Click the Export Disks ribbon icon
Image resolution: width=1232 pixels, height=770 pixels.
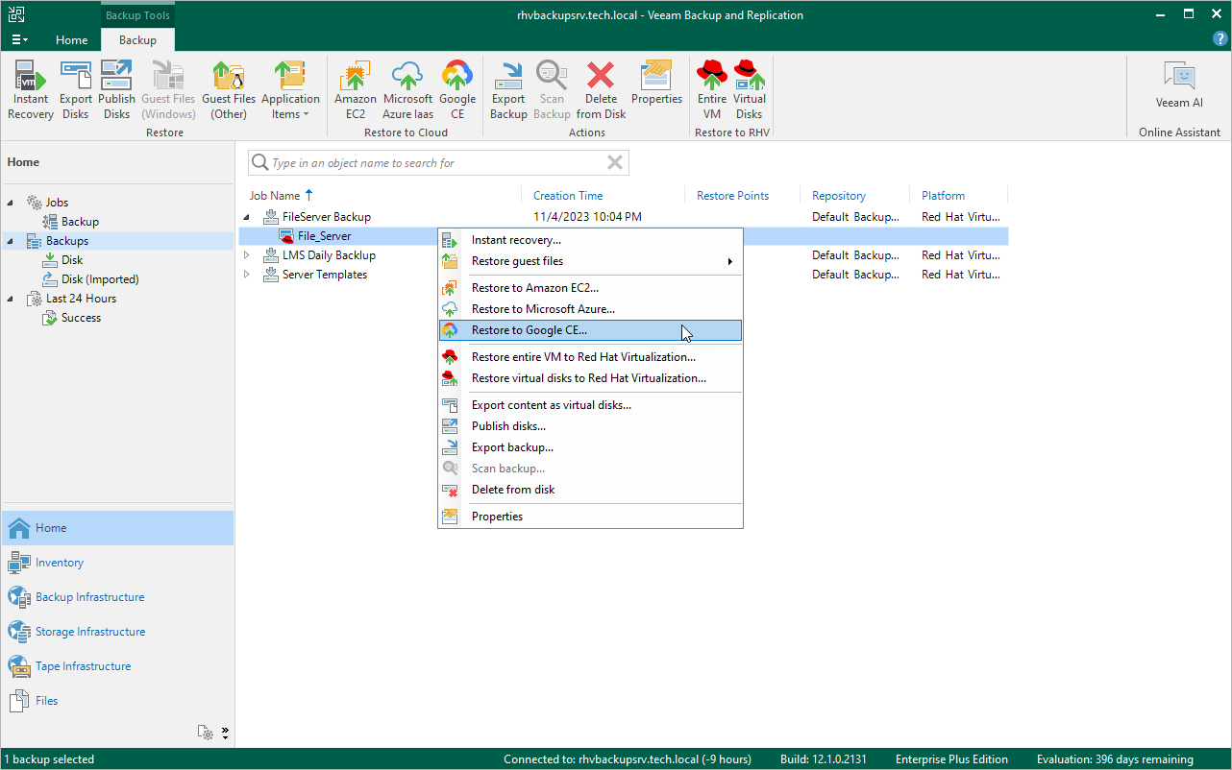pyautogui.click(x=76, y=90)
